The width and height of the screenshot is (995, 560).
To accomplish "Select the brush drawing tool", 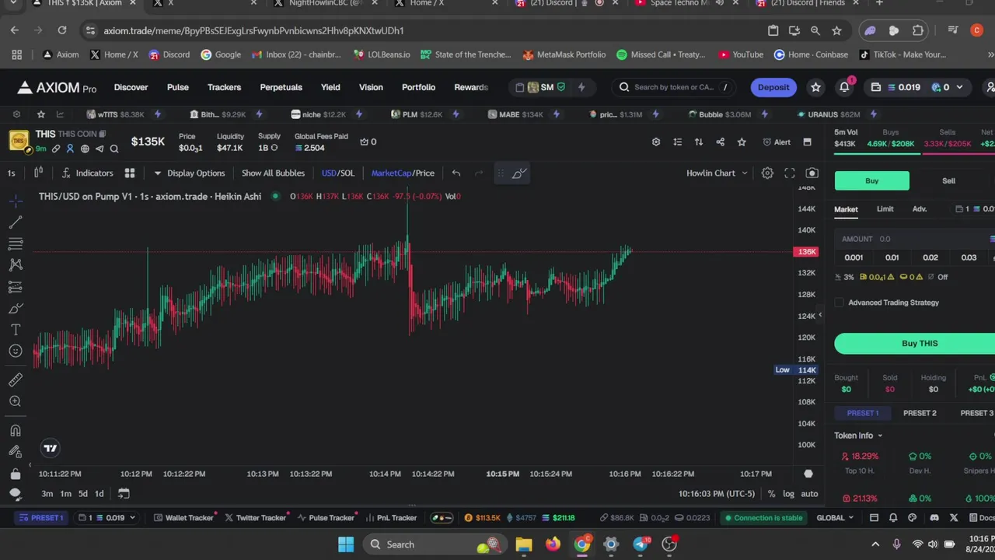I will (16, 309).
